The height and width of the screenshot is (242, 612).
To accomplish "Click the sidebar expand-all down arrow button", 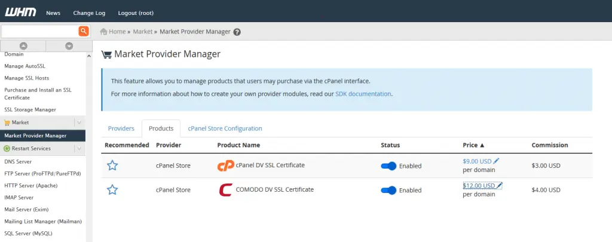I will 69,46.
